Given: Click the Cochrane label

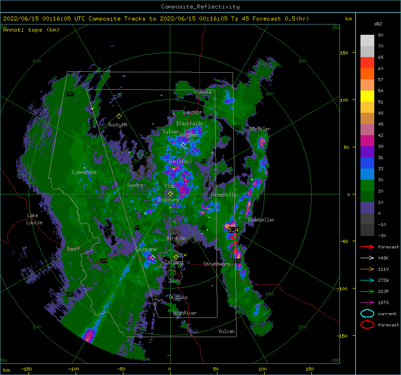Looking at the screenshot, I should (x=146, y=249).
